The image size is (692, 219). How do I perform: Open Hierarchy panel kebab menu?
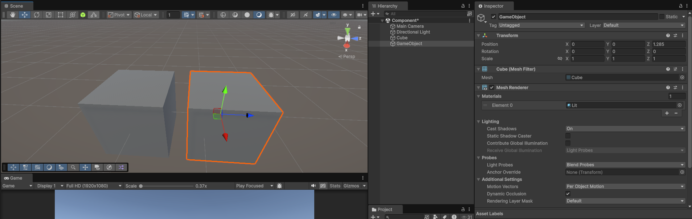click(x=469, y=6)
